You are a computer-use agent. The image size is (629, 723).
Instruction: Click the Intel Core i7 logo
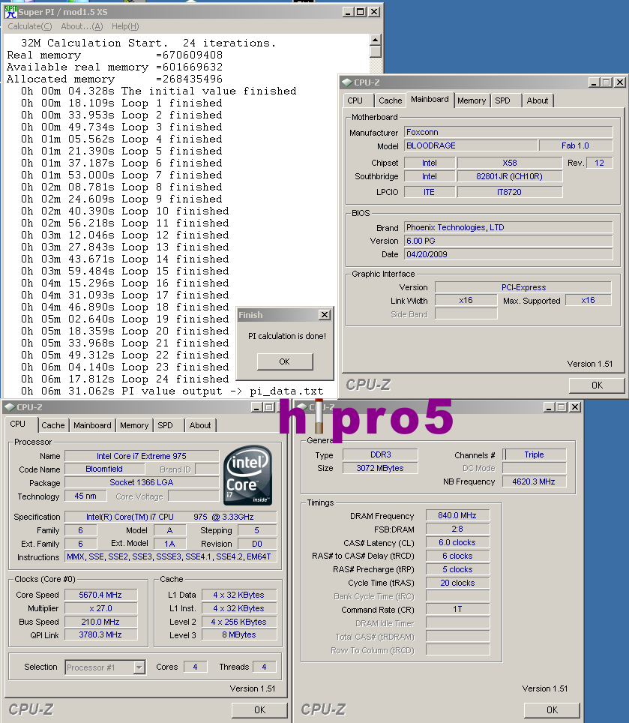click(x=247, y=475)
